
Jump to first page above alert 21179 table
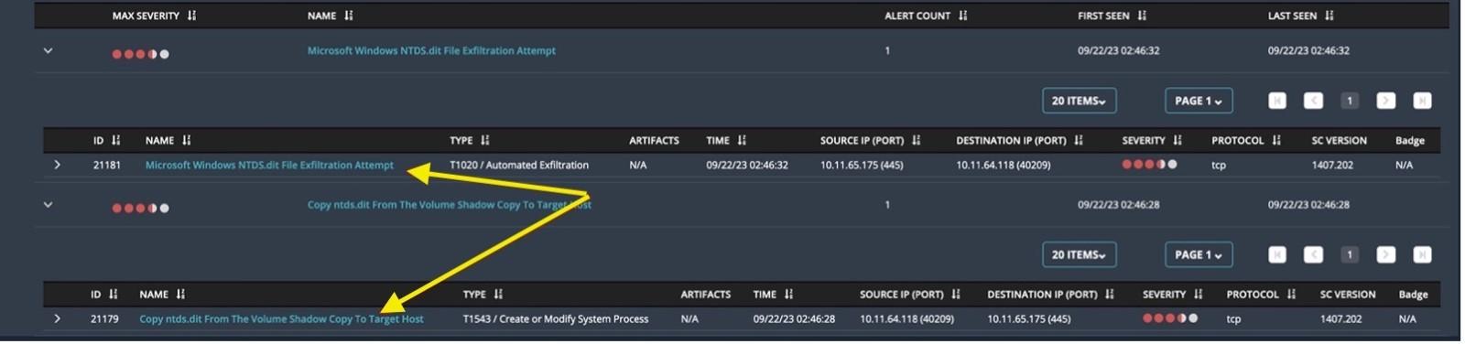pyautogui.click(x=1277, y=254)
